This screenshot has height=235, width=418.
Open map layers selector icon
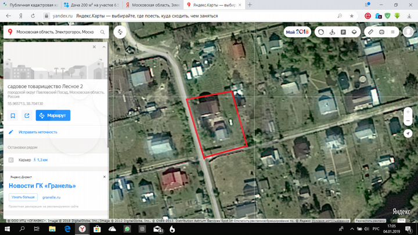pos(354,32)
